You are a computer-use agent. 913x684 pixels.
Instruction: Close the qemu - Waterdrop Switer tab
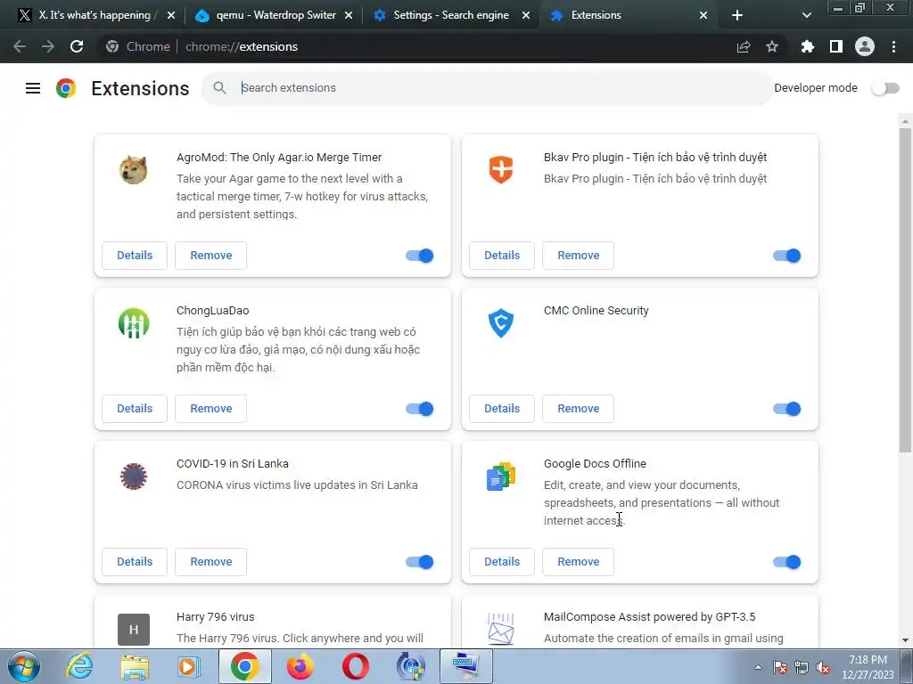pos(349,15)
